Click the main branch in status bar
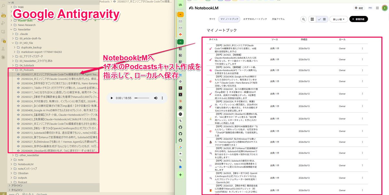The image size is (389, 195). click(x=11, y=194)
